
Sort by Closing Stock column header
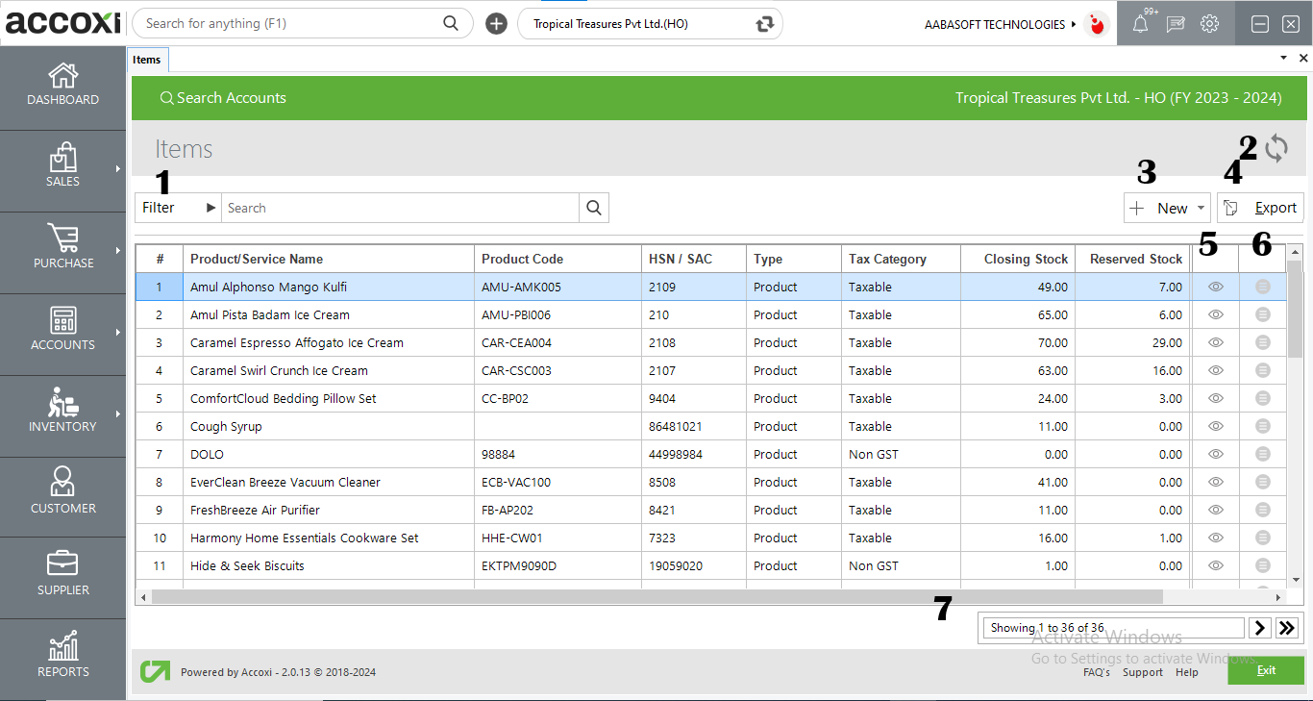coord(1019,259)
